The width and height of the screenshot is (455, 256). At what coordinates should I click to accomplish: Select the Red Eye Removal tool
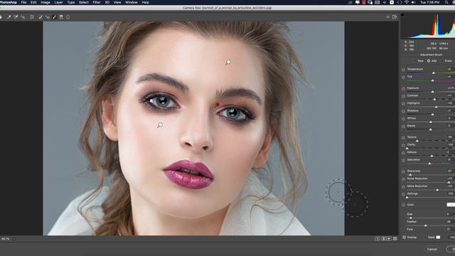[48, 17]
